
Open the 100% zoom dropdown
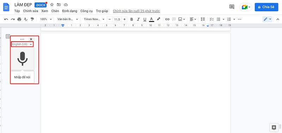pyautogui.click(x=46, y=19)
